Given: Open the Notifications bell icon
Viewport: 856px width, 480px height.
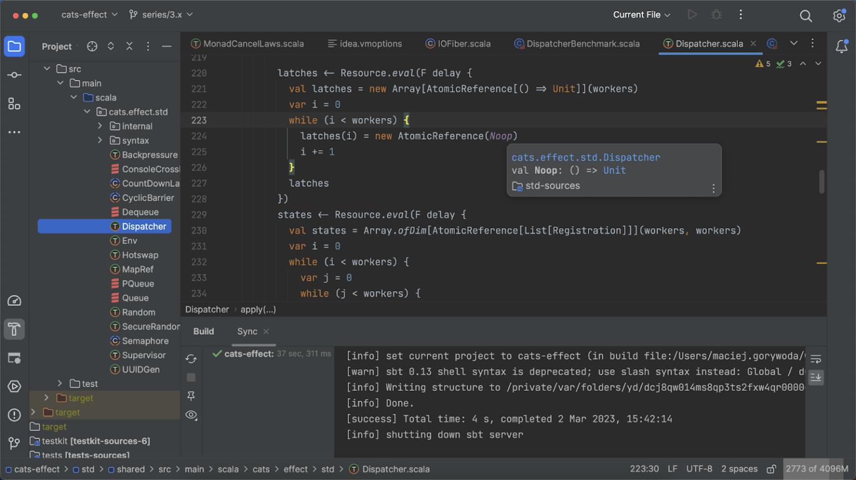Looking at the screenshot, I should click(x=842, y=47).
